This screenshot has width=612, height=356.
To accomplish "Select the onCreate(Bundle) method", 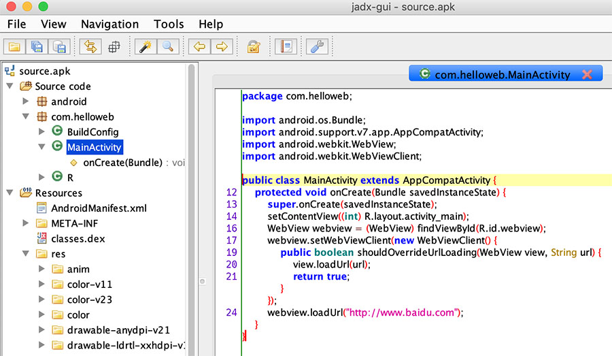I will pos(122,162).
